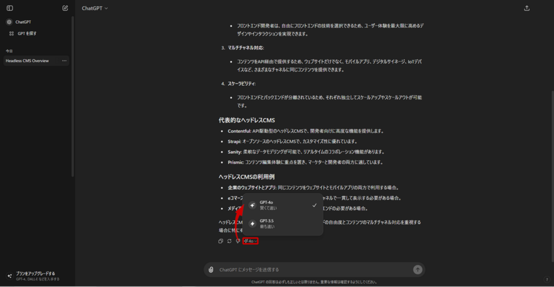Screen dimensions: 554x287
Task: Expand the ChatGPT model dropdown in the header
Action: pos(95,8)
